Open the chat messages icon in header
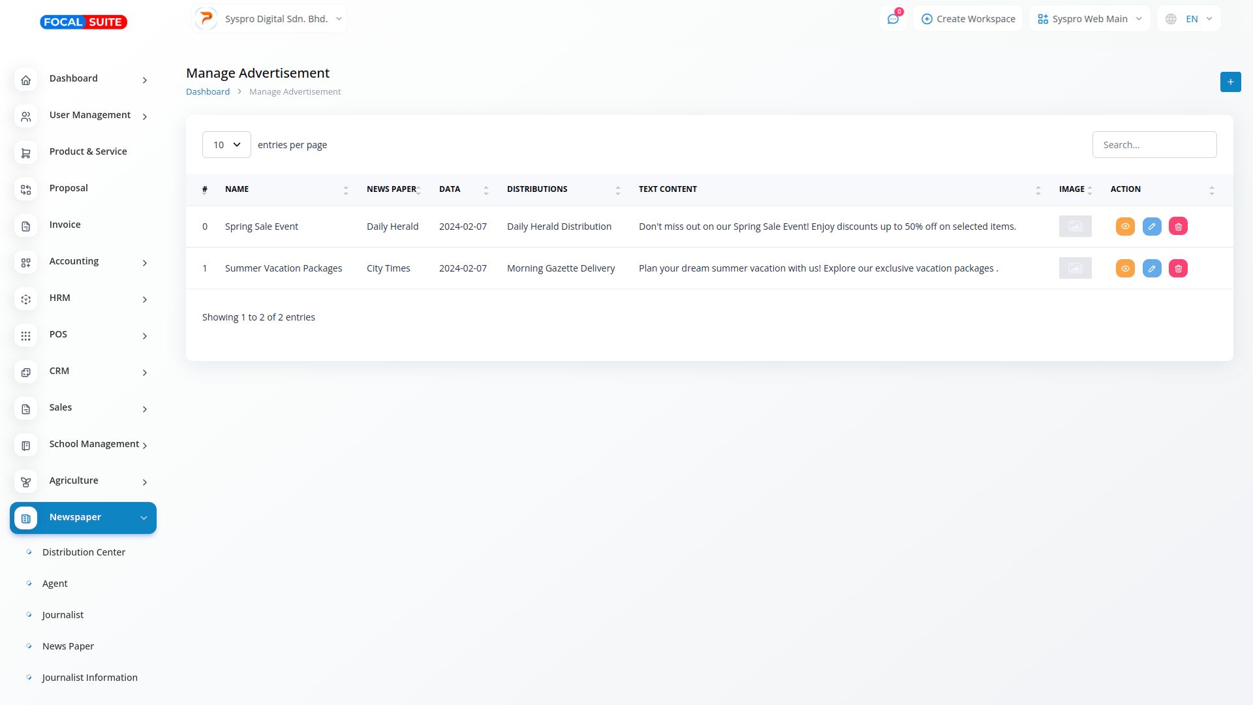 (893, 19)
